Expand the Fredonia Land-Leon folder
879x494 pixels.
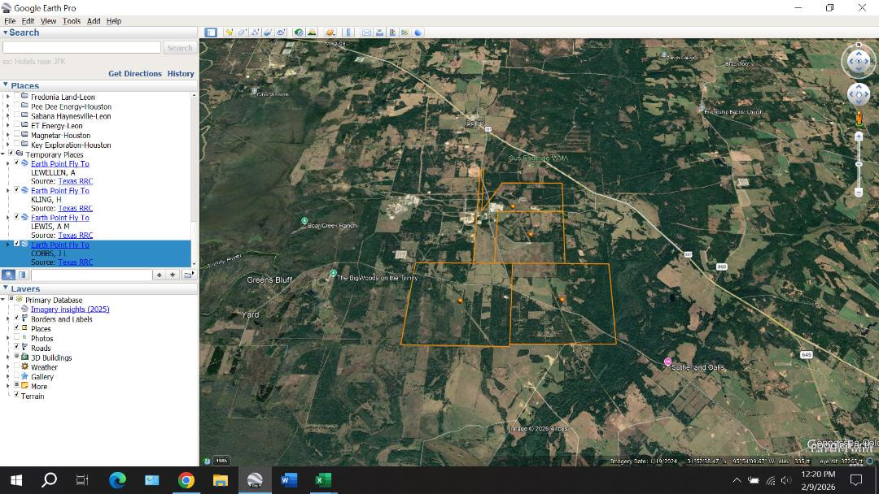pyautogui.click(x=7, y=97)
